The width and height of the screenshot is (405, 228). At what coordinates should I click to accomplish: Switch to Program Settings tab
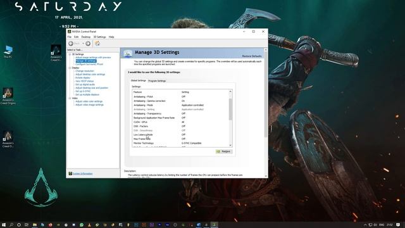pyautogui.click(x=157, y=81)
